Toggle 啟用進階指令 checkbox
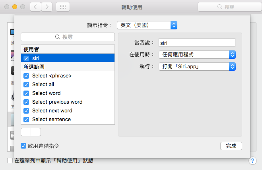This screenshot has height=170, width=262. point(23,146)
